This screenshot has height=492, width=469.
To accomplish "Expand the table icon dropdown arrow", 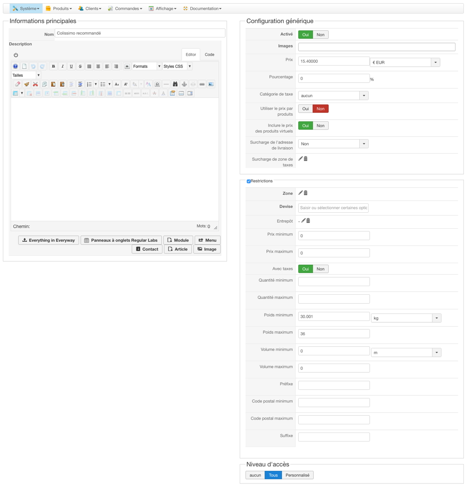I will tap(22, 93).
